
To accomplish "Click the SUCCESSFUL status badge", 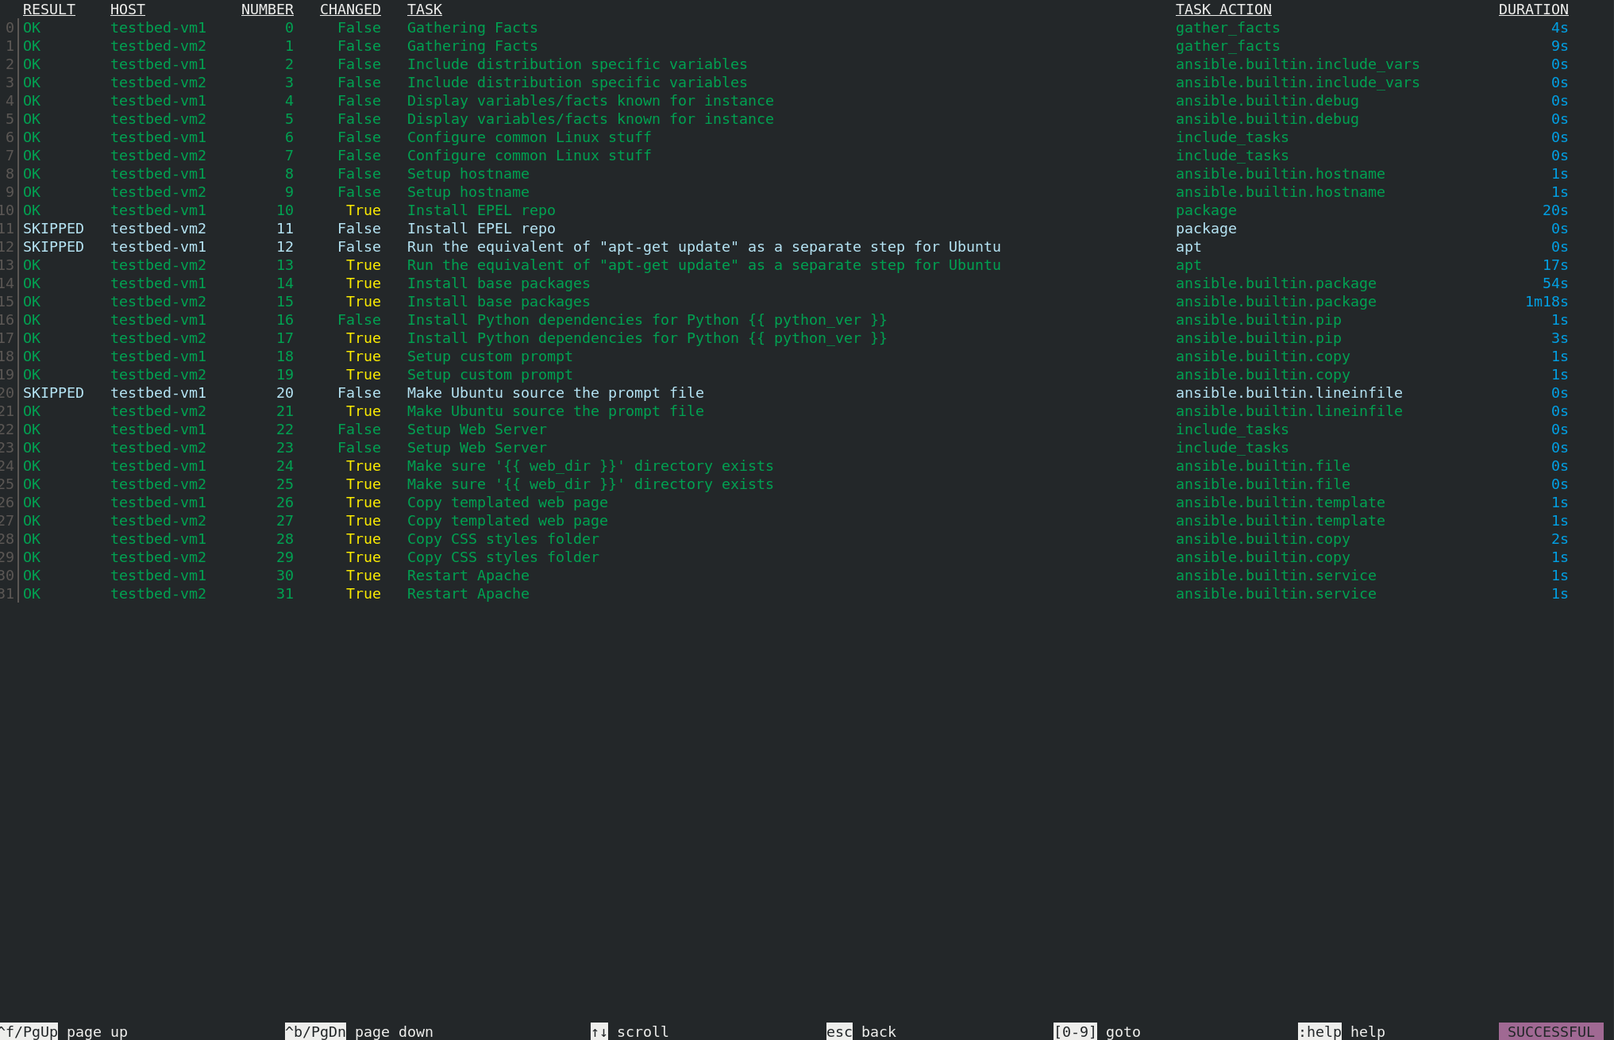I will pyautogui.click(x=1550, y=1031).
